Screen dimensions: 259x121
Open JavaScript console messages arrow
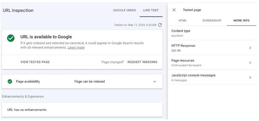click(250, 77)
